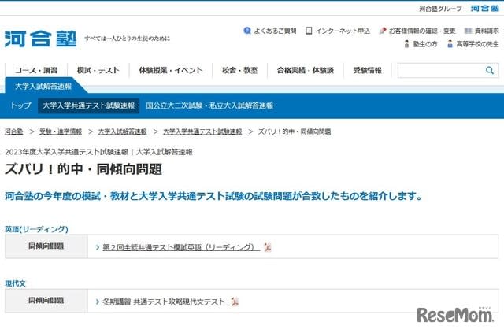The image size is (504, 333).
Task: Open 高等学校の先生 link
Action: click(478, 44)
